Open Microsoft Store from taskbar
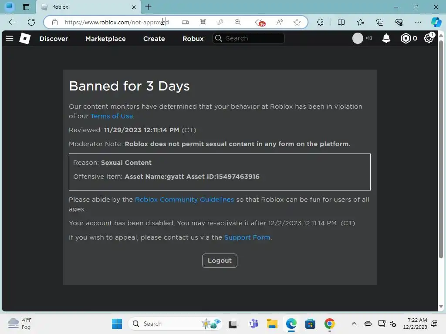 click(x=310, y=324)
